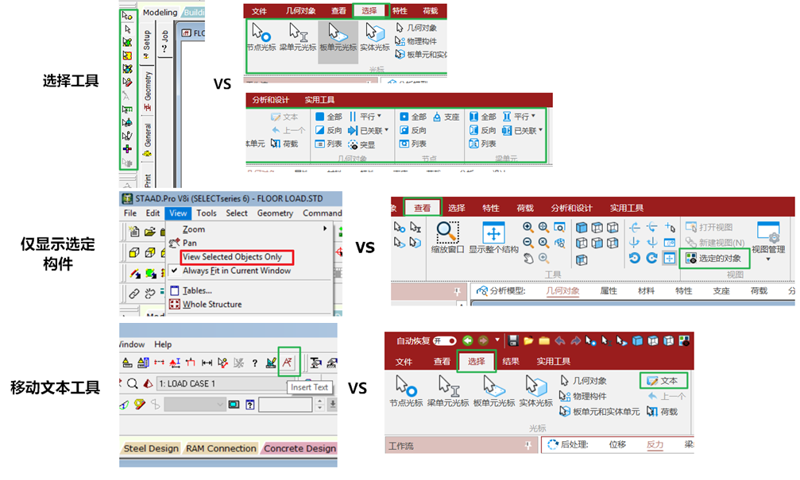Image resolution: width=800 pixels, height=480 pixels.
Task: Click the 缩放窗口 zoom window tool
Action: pos(447,237)
